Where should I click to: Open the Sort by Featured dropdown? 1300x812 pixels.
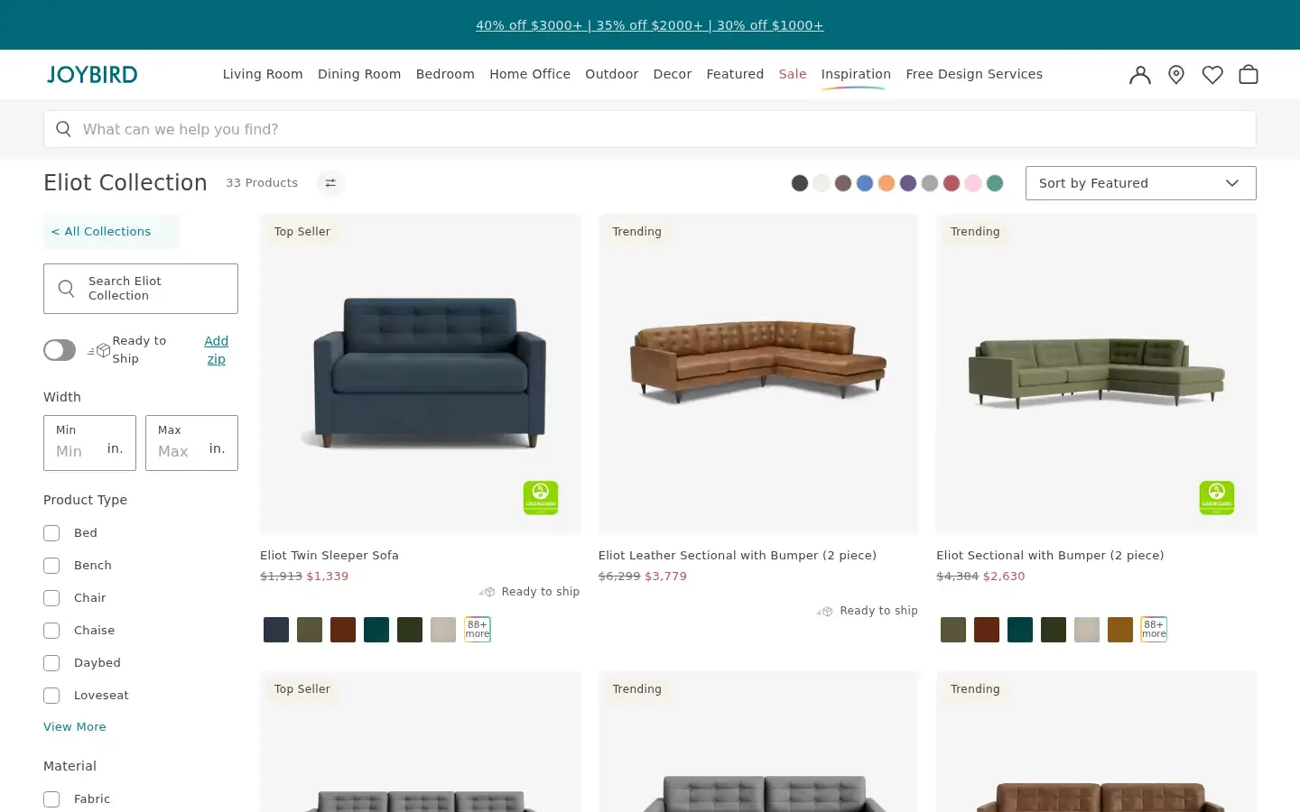click(x=1140, y=183)
